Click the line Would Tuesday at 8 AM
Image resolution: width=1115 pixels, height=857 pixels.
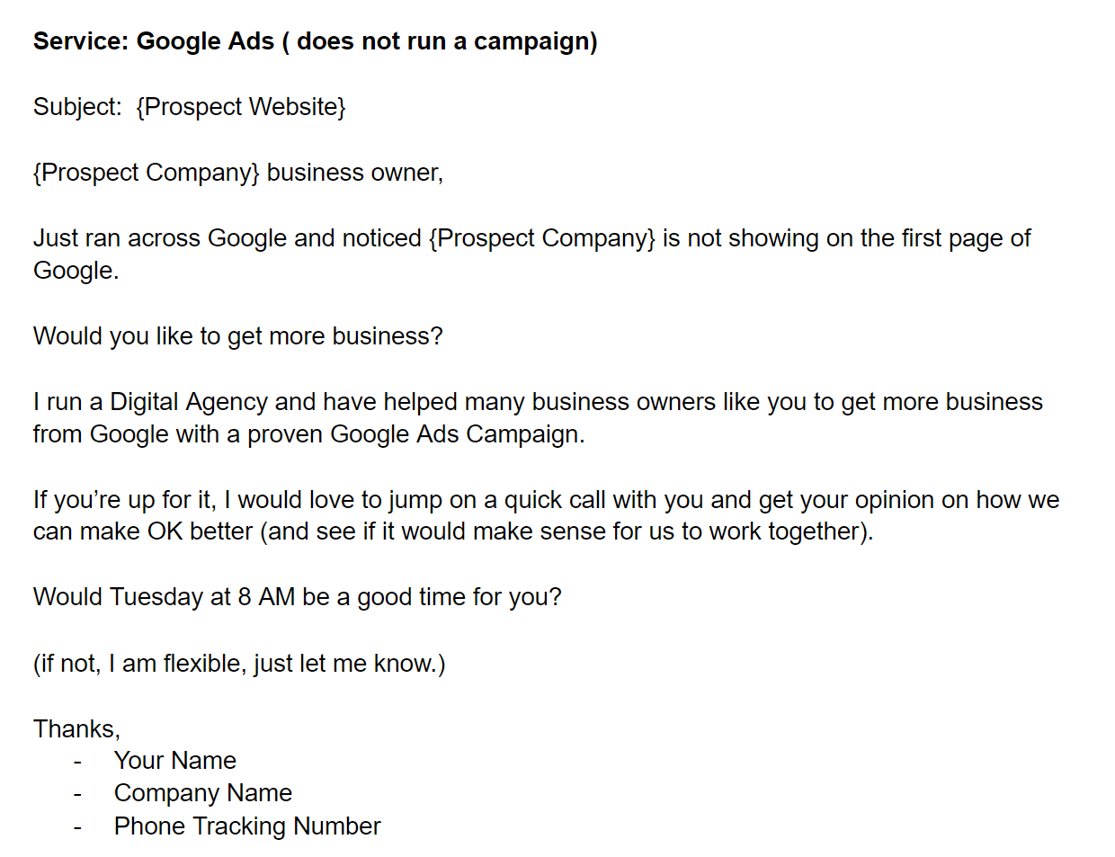click(297, 597)
